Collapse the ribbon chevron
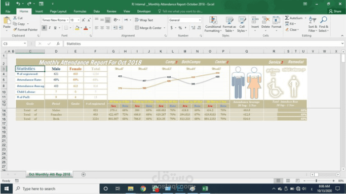Viewport: 346px width, 194px height. tap(342, 36)
